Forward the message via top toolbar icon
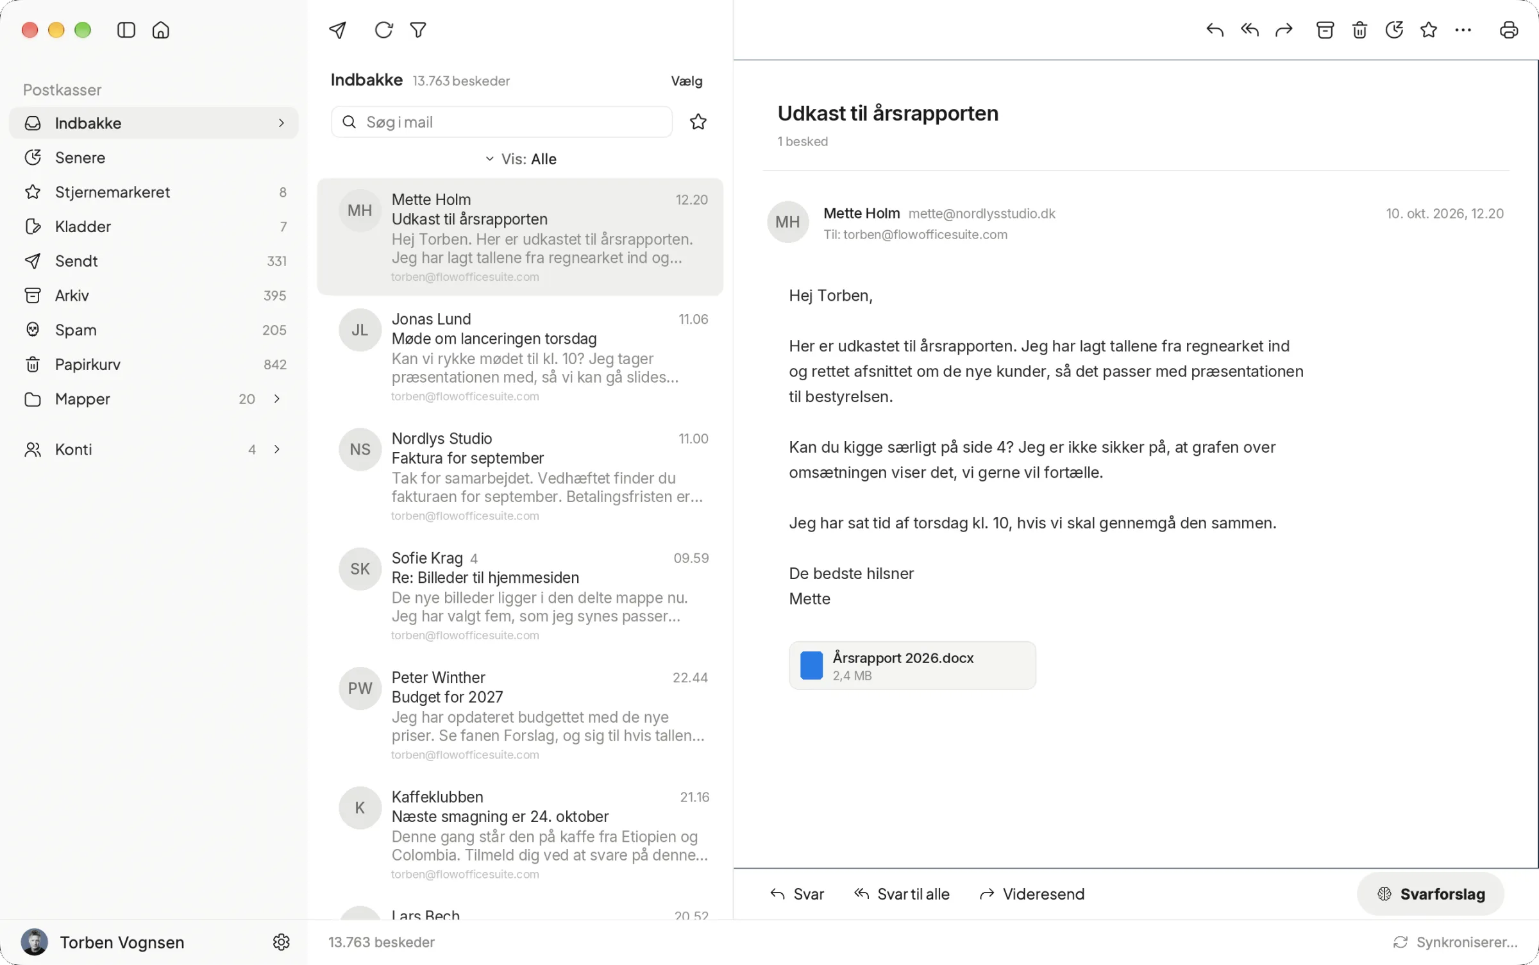The width and height of the screenshot is (1539, 965). (x=1284, y=30)
